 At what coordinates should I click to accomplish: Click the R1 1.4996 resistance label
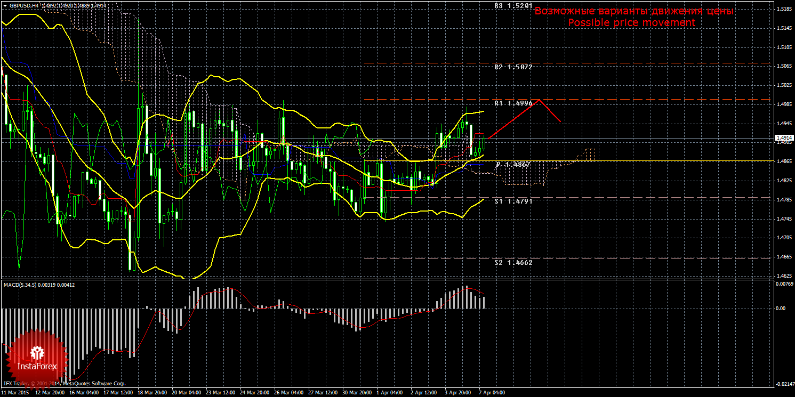coord(513,103)
